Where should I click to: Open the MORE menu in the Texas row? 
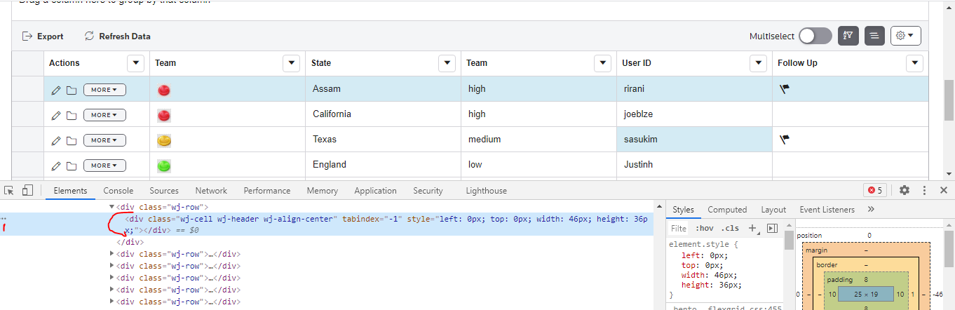coord(104,140)
